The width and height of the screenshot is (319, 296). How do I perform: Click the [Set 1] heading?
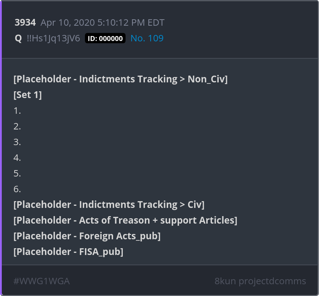click(x=27, y=95)
